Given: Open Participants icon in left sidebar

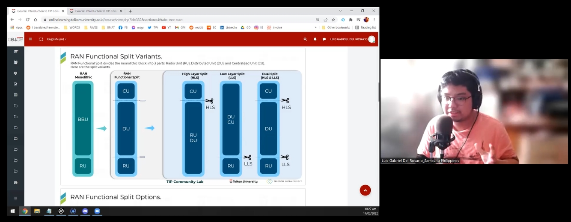Looking at the screenshot, I should pyautogui.click(x=16, y=62).
